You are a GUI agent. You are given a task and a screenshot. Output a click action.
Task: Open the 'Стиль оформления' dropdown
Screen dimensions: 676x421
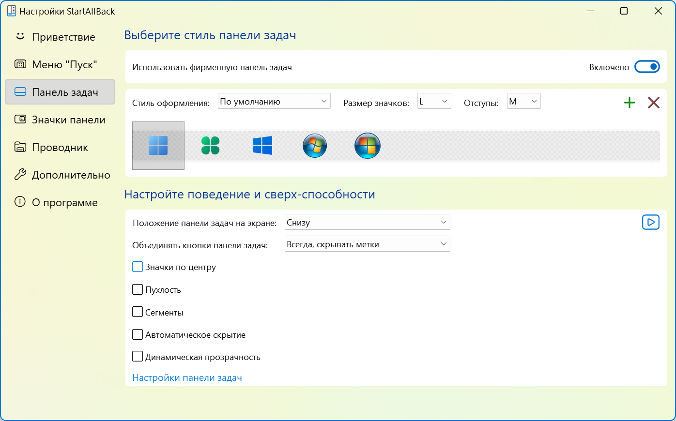[x=274, y=101]
